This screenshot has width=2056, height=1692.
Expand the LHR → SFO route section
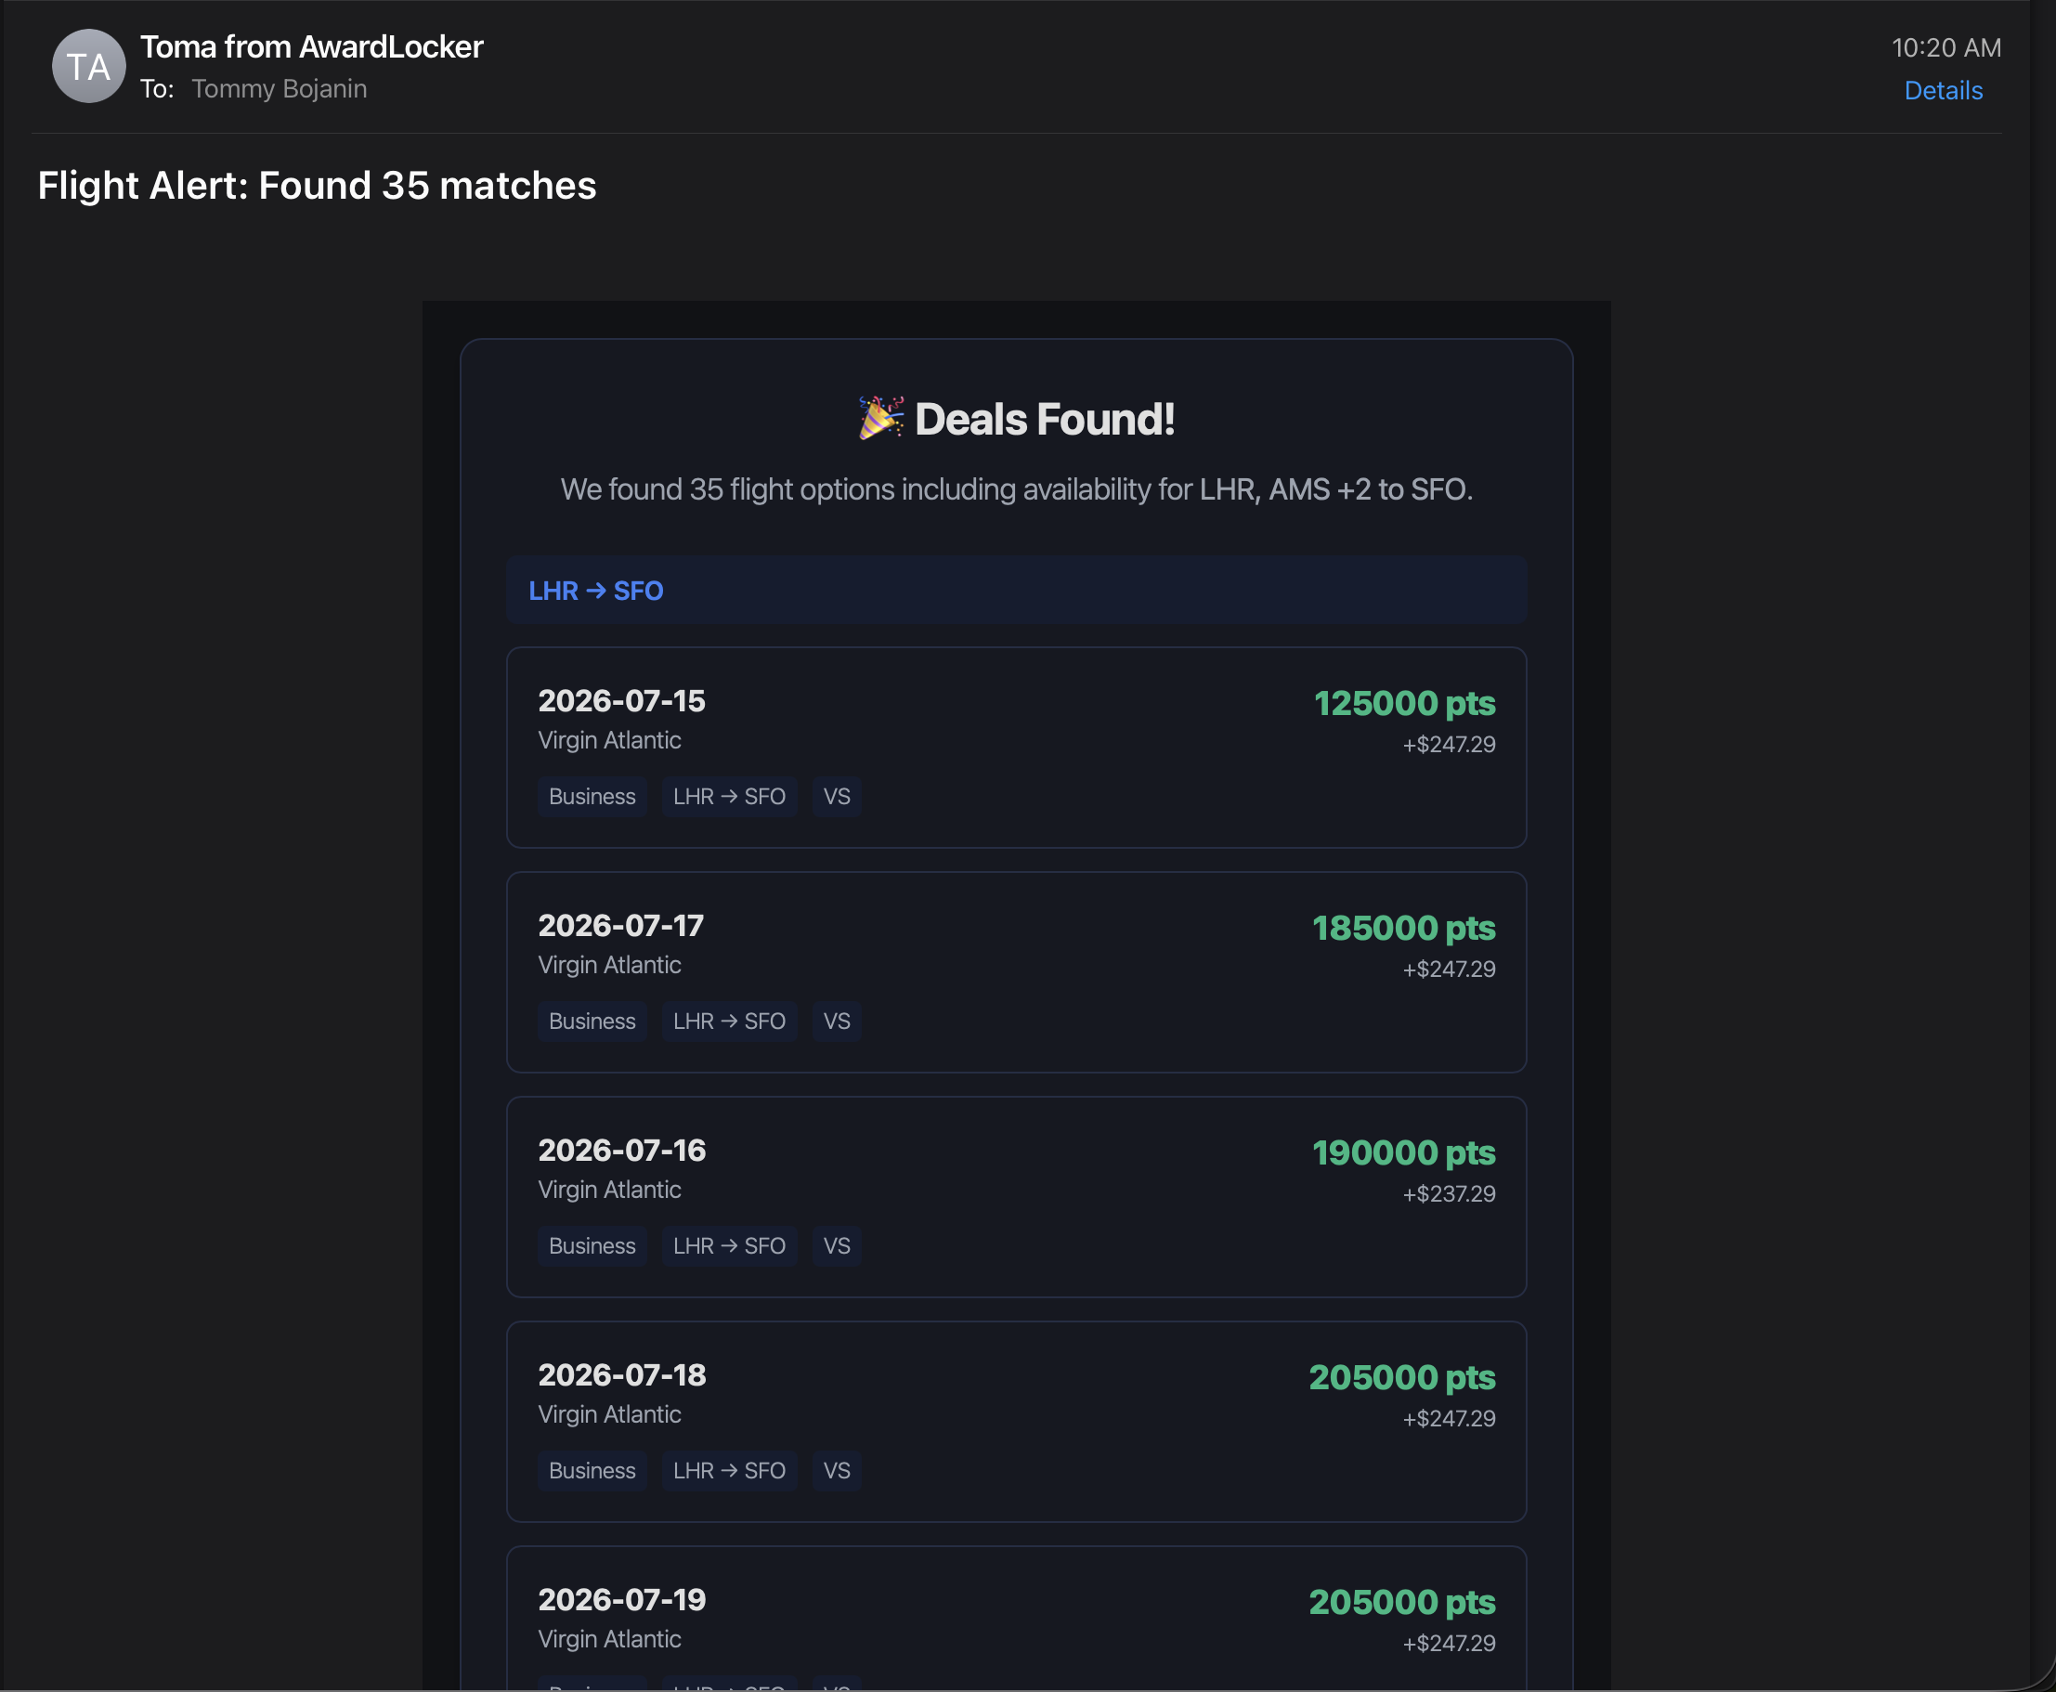click(x=1015, y=590)
